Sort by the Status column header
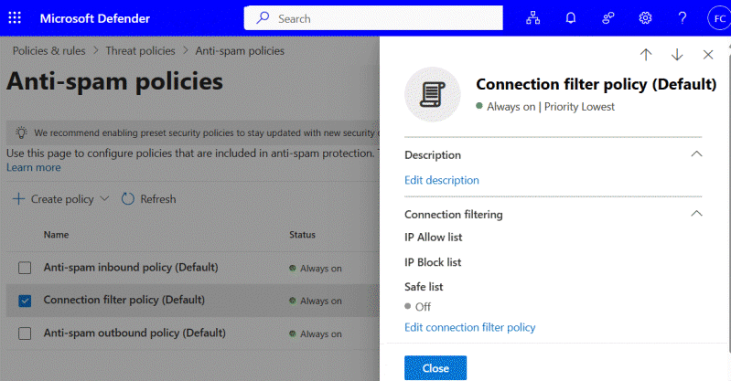The height and width of the screenshot is (381, 731). click(x=302, y=235)
